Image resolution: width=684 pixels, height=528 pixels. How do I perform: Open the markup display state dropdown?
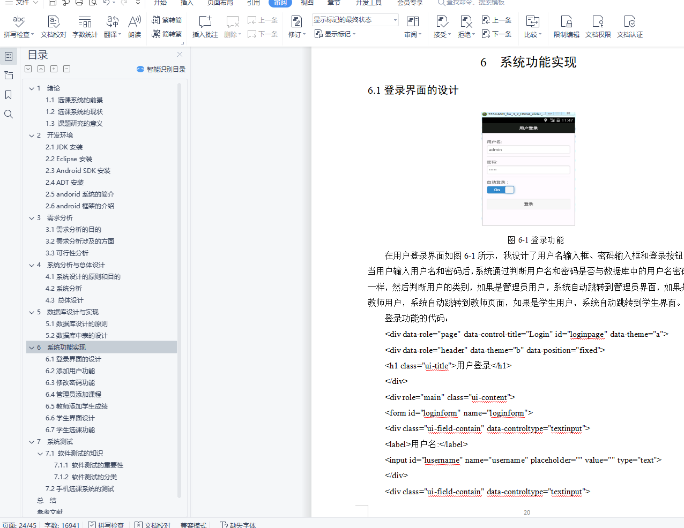pyautogui.click(x=355, y=20)
